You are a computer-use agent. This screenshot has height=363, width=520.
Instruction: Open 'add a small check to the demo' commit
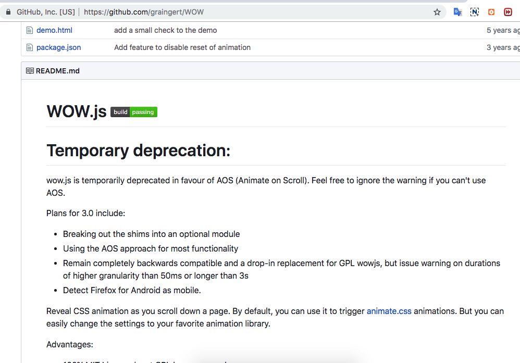[166, 30]
